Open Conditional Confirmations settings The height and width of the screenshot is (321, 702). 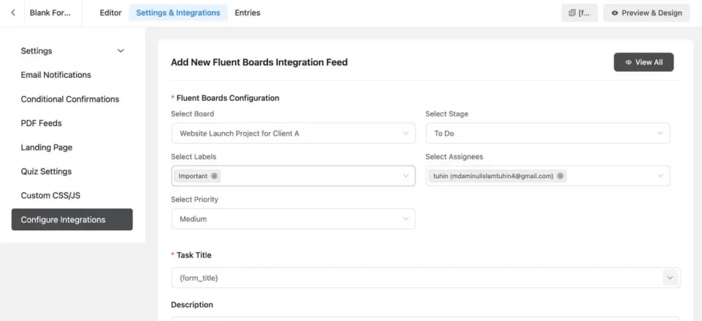coord(70,99)
